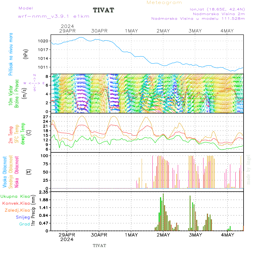
Task: Click the 0.94 precipitation axis value
Action: coord(44,215)
